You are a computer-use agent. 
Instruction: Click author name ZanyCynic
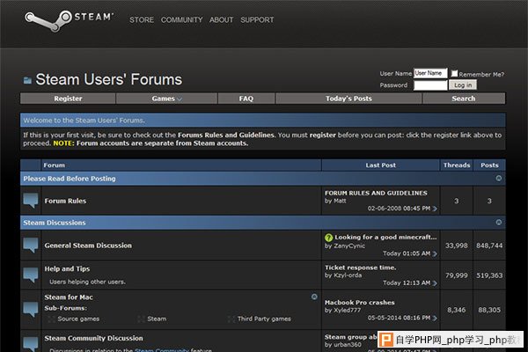(x=349, y=246)
